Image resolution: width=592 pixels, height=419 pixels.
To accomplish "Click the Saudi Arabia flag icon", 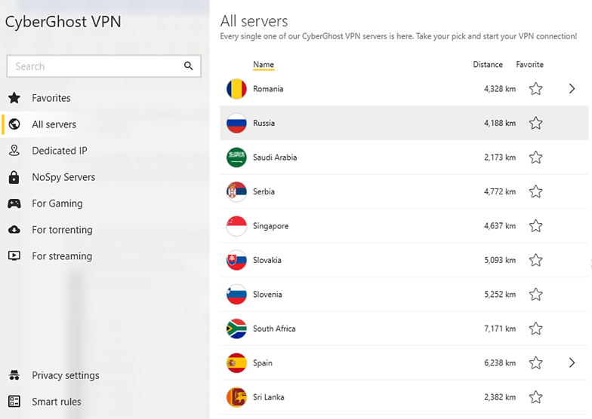I will (x=236, y=157).
